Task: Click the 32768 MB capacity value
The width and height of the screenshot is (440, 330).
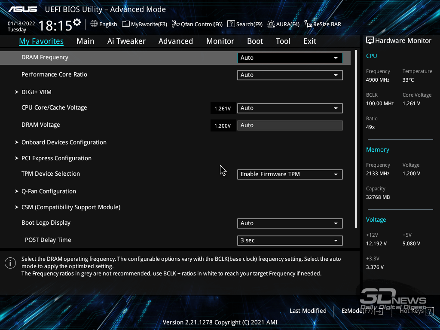Action: pyautogui.click(x=378, y=197)
